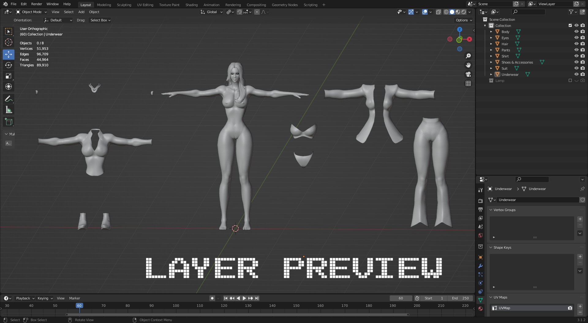The height and width of the screenshot is (323, 588).
Task: Select the Annotate pencil tool
Action: click(9, 99)
